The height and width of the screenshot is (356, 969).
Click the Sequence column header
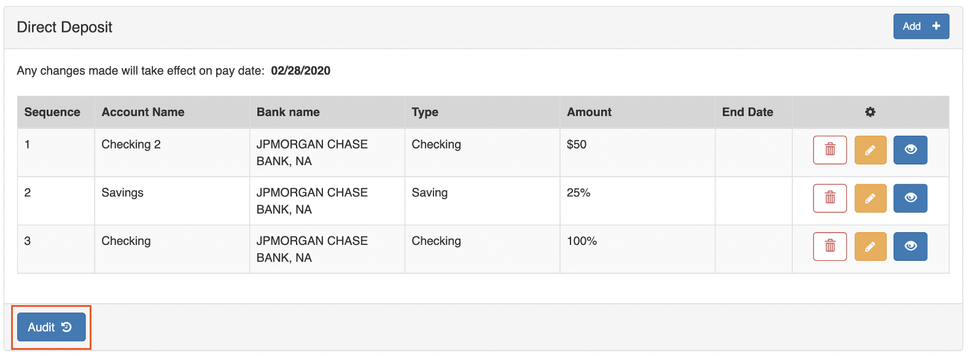(x=52, y=112)
